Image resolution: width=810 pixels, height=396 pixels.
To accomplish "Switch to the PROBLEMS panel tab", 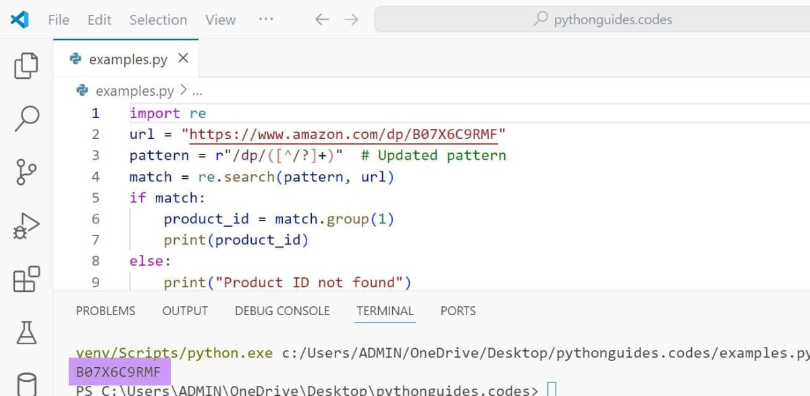I will 105,311.
